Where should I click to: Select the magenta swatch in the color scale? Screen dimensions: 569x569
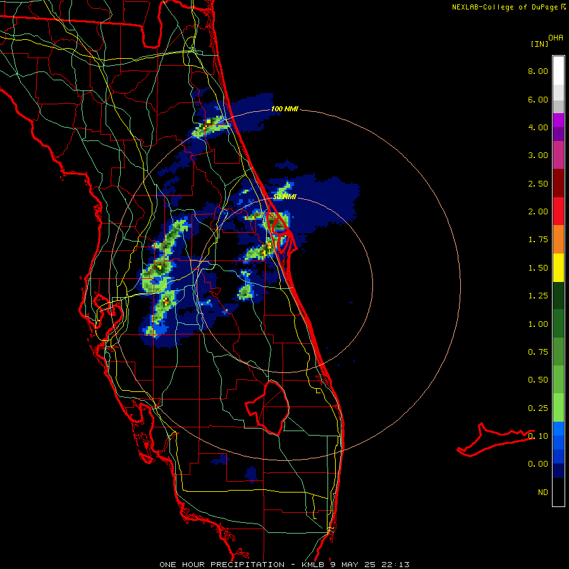click(x=558, y=120)
